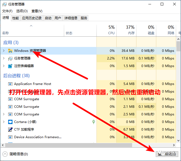Screen dimensions: 181x161
Task: Expand the Cortana (小娜) row
Action: coord(4,122)
